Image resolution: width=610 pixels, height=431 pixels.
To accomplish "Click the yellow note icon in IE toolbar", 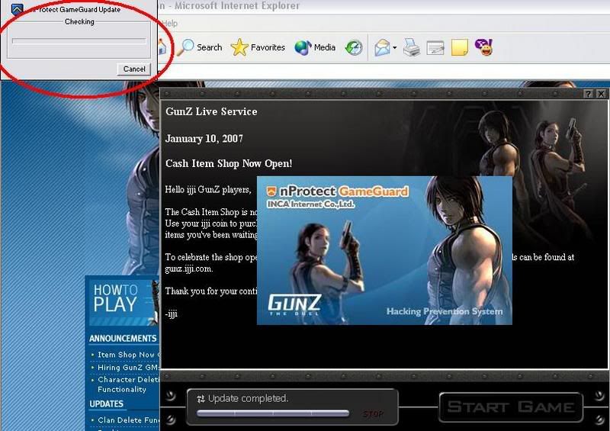I will [460, 47].
